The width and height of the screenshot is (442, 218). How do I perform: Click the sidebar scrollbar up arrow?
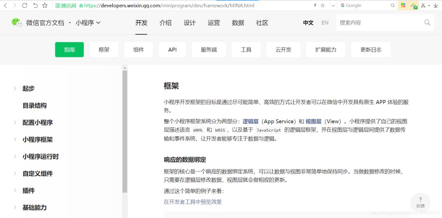point(125,68)
